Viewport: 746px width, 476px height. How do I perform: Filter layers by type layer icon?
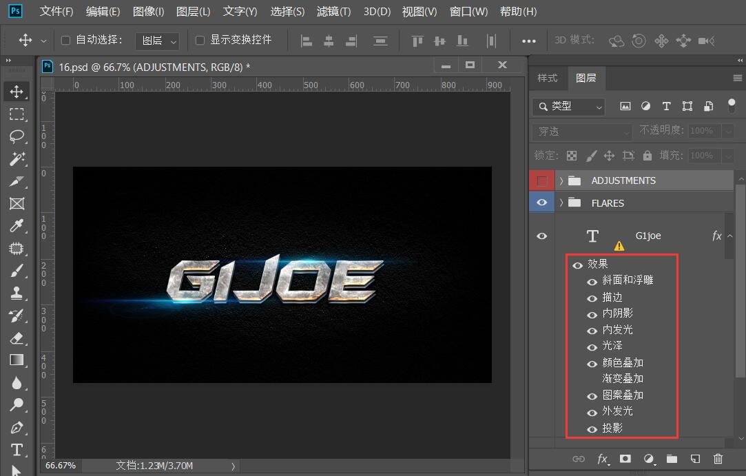[666, 106]
